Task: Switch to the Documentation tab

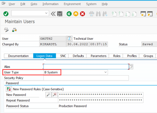Action: 19,56
